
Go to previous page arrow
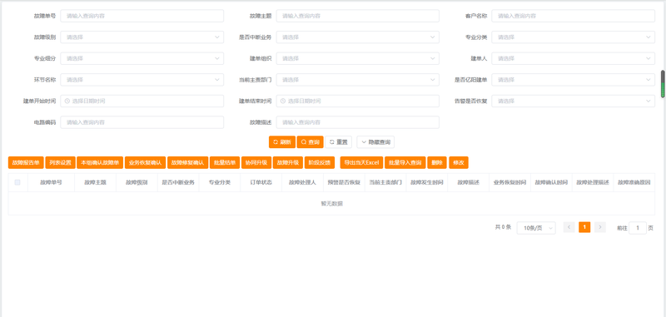(569, 227)
